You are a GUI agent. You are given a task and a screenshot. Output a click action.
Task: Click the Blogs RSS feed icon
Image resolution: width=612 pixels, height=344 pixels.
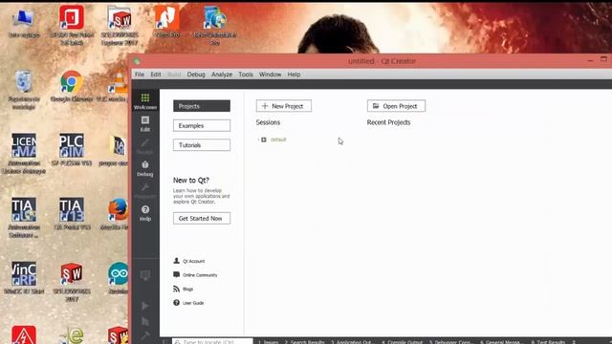[x=176, y=289]
